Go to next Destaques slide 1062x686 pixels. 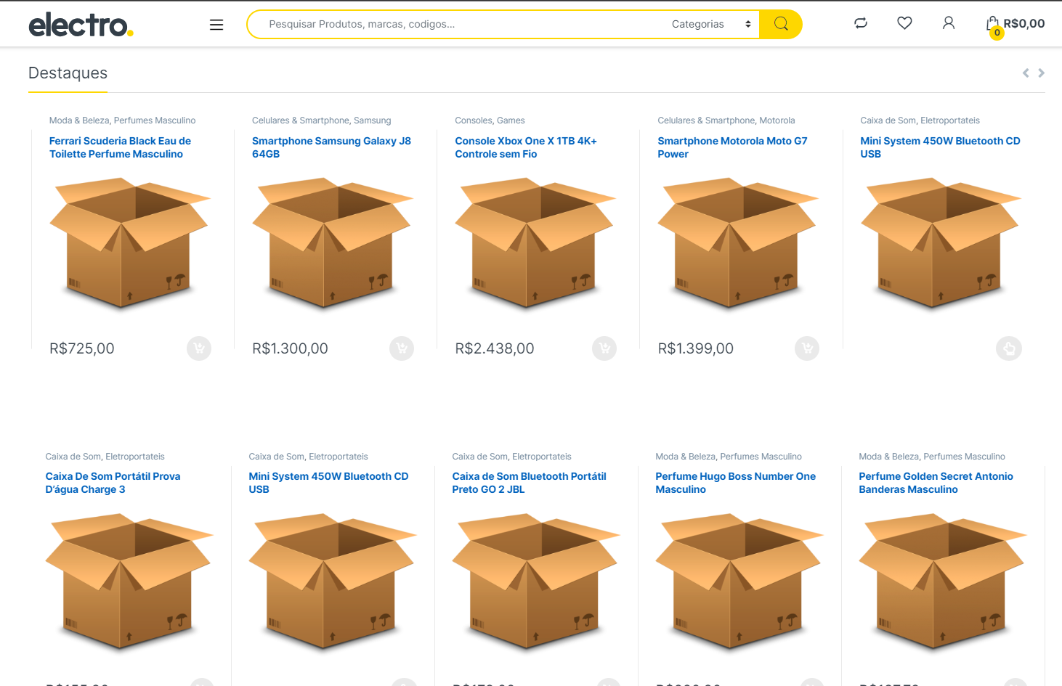[x=1042, y=73]
